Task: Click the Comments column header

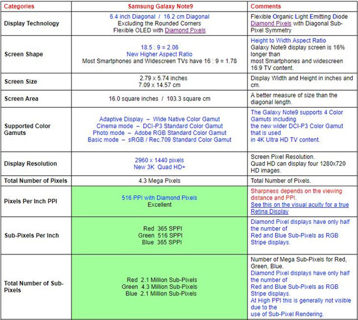Action: (x=266, y=6)
